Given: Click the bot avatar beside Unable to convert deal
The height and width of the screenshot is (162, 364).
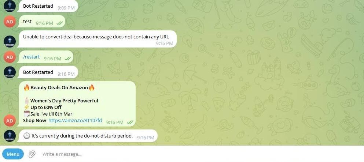Looking at the screenshot, I should click(10, 42).
